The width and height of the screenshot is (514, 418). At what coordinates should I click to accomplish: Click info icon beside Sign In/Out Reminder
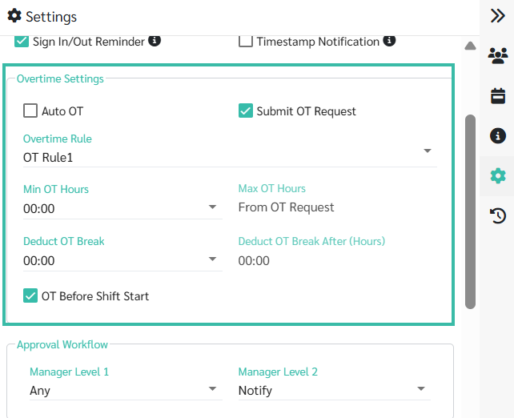155,41
